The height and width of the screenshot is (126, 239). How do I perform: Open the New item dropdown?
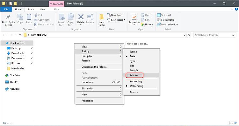pyautogui.click(x=115, y=15)
